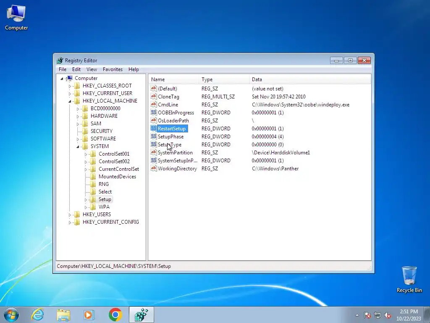Select the CmdLine value name
430x323 pixels.
click(x=168, y=105)
